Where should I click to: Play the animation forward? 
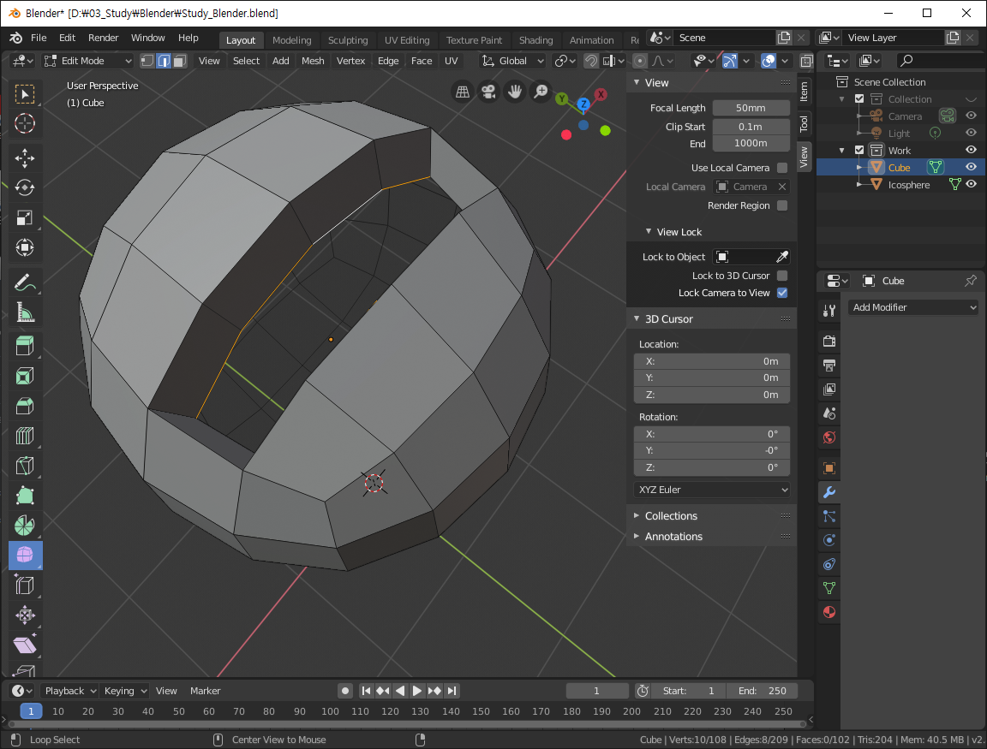point(417,691)
